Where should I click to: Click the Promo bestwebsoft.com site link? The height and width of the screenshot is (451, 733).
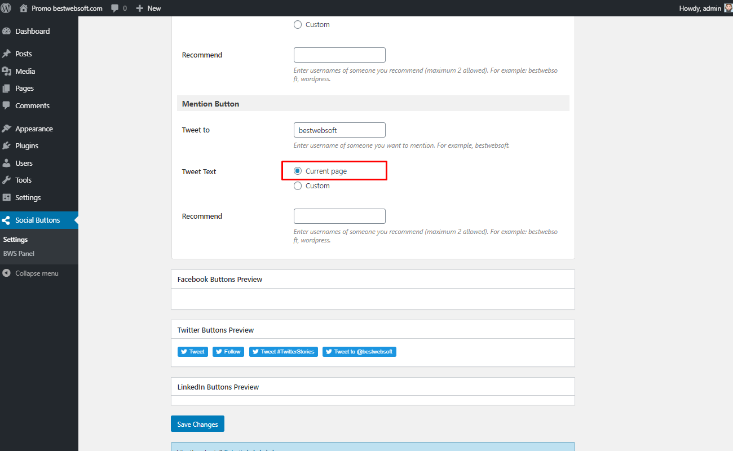click(x=67, y=8)
